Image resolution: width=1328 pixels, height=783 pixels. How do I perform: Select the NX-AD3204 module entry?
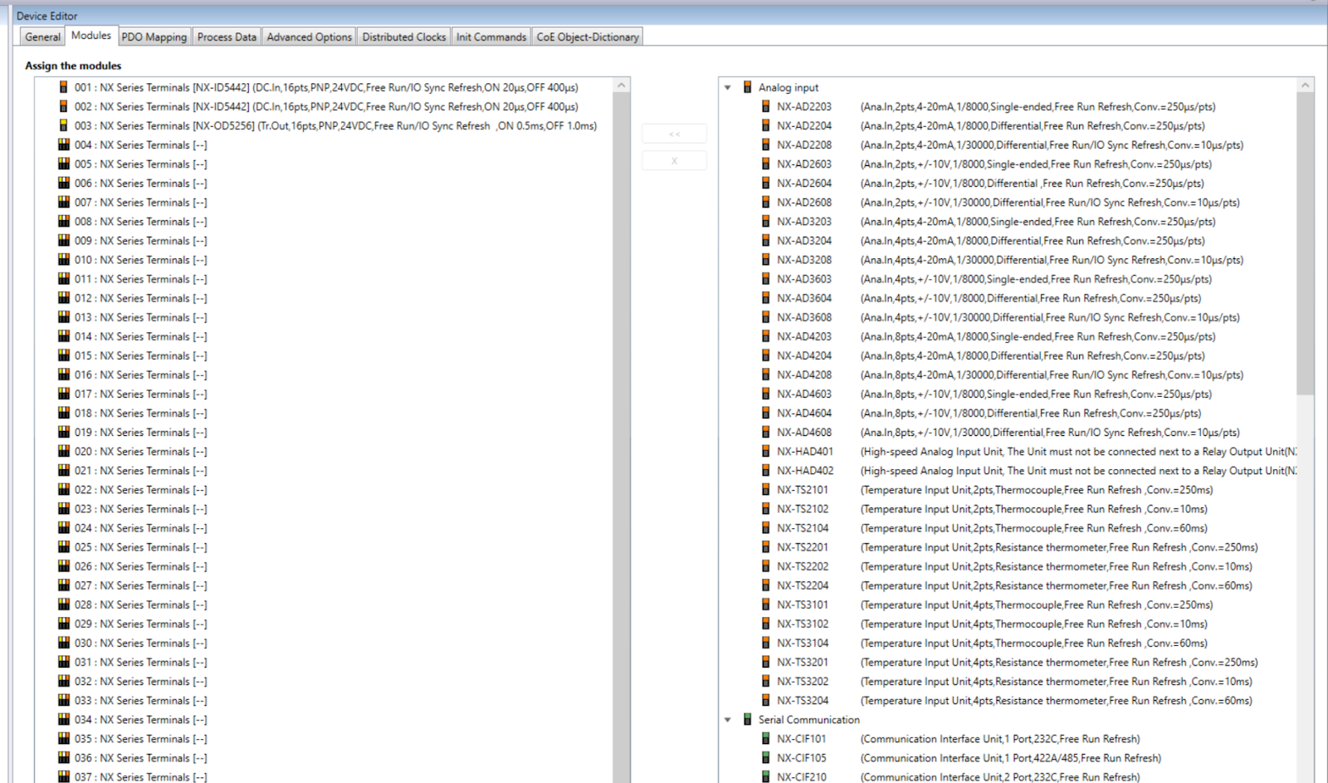990,241
